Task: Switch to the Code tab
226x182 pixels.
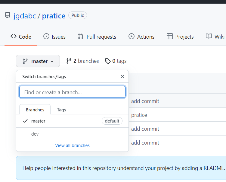Action: point(21,37)
